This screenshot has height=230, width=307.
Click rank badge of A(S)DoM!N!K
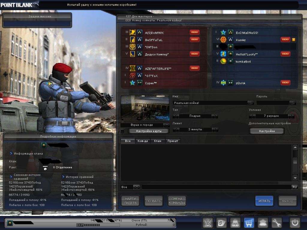(x=133, y=32)
